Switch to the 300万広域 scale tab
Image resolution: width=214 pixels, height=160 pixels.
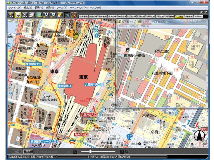pyautogui.click(x=122, y=17)
